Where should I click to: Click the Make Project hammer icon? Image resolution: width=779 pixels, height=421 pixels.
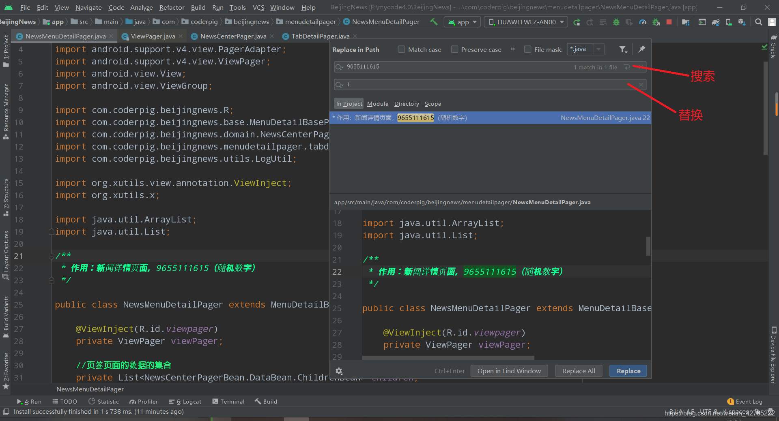(x=434, y=22)
